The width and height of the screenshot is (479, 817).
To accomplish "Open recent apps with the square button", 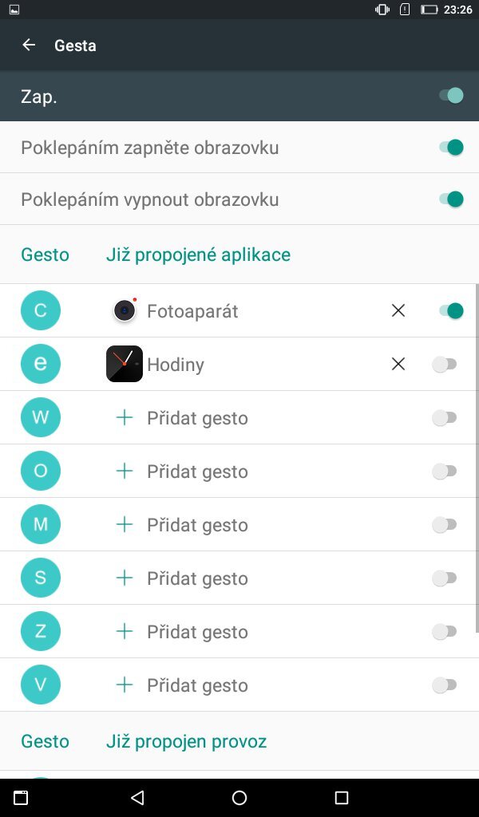I will (342, 798).
